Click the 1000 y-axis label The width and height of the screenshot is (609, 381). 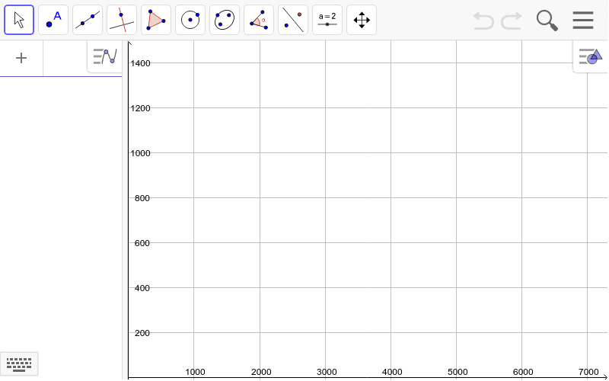point(140,153)
